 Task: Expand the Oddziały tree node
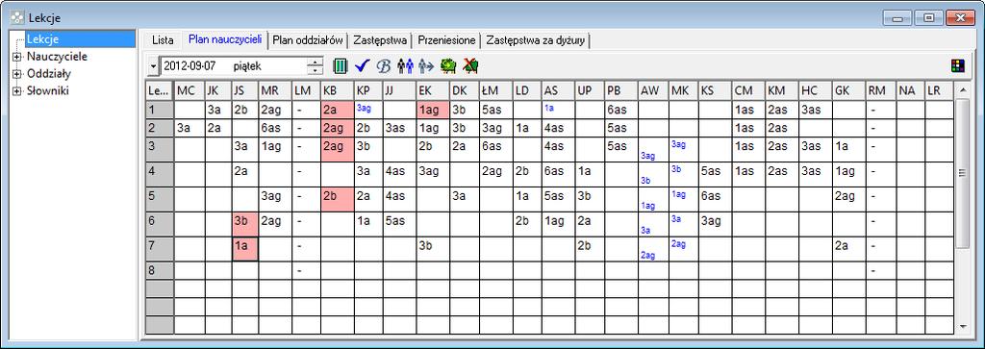click(x=17, y=74)
